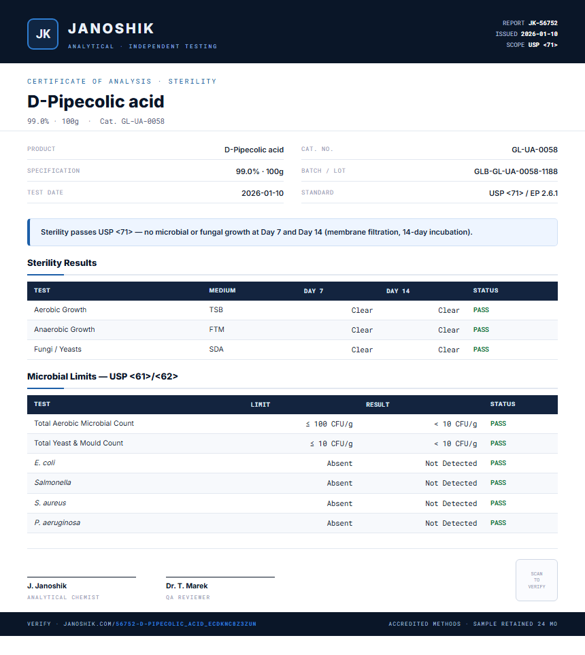Click the E. coli row label
This screenshot has height=655, width=585.
click(44, 463)
